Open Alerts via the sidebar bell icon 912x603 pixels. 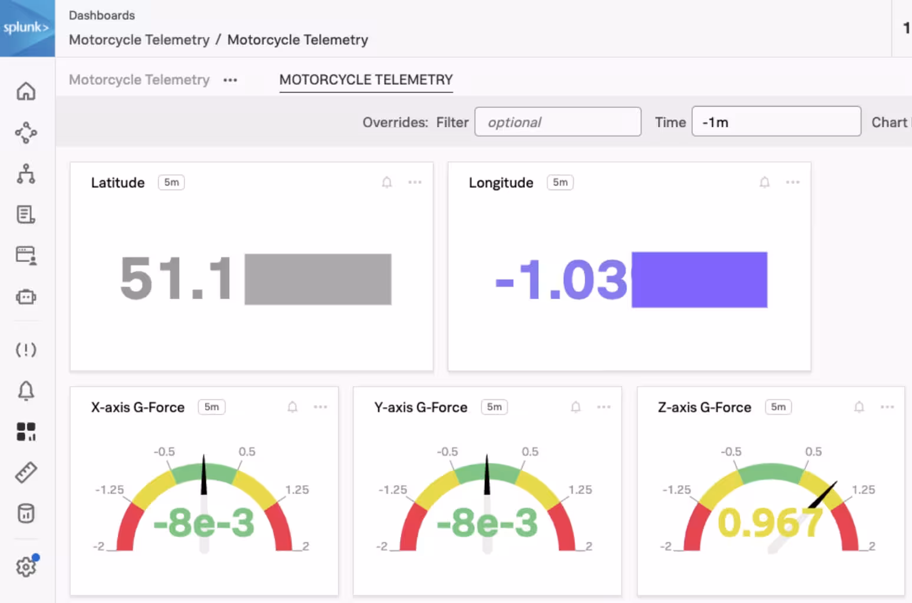coord(26,390)
